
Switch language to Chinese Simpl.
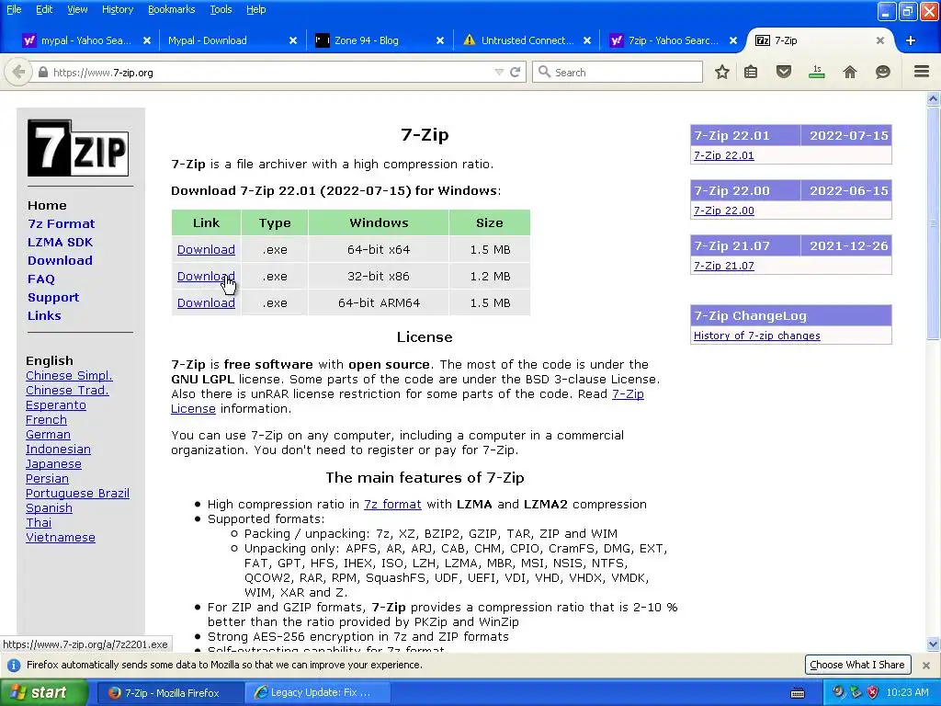[x=69, y=376]
